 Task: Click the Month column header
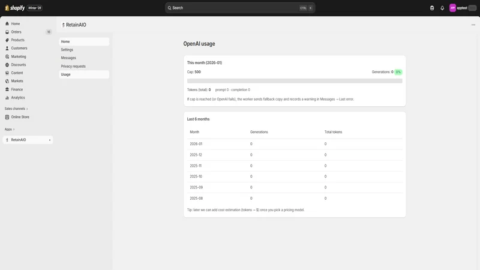[x=194, y=132]
